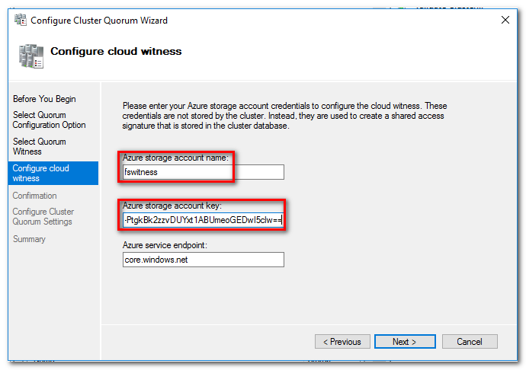Close the Configure Cluster Quorum Wizard

coord(505,20)
